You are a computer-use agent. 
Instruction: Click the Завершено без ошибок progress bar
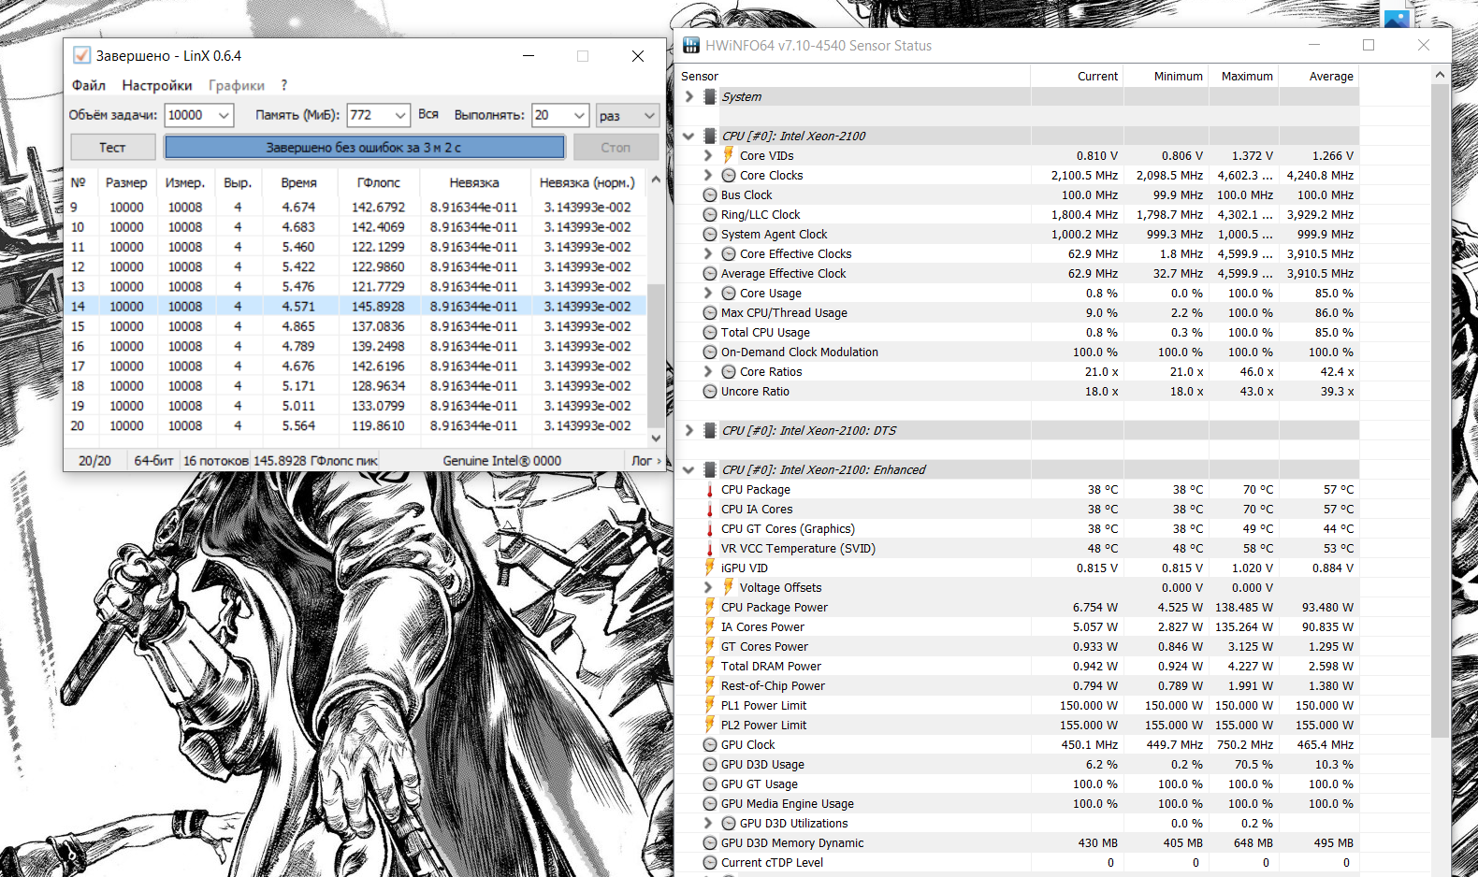(x=365, y=147)
